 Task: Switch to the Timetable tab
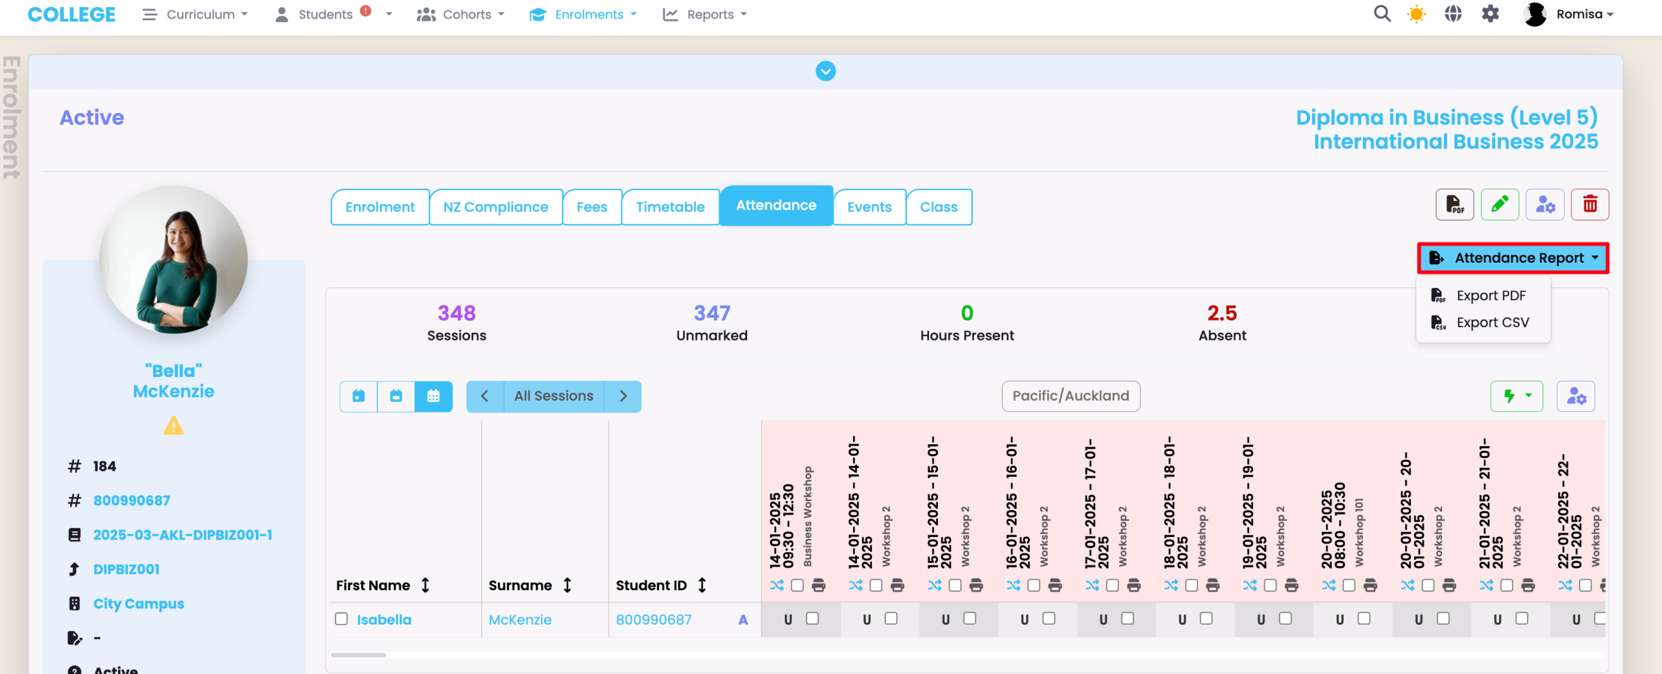(x=670, y=207)
